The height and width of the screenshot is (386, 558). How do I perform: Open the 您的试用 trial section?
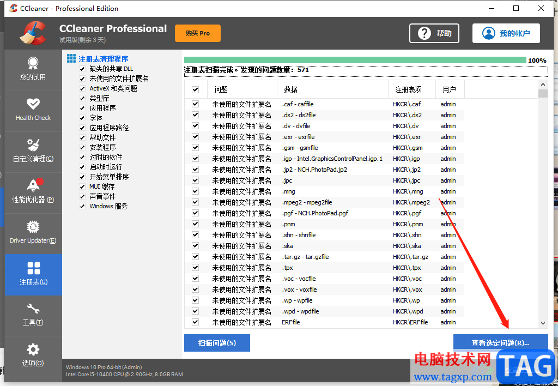pyautogui.click(x=33, y=69)
